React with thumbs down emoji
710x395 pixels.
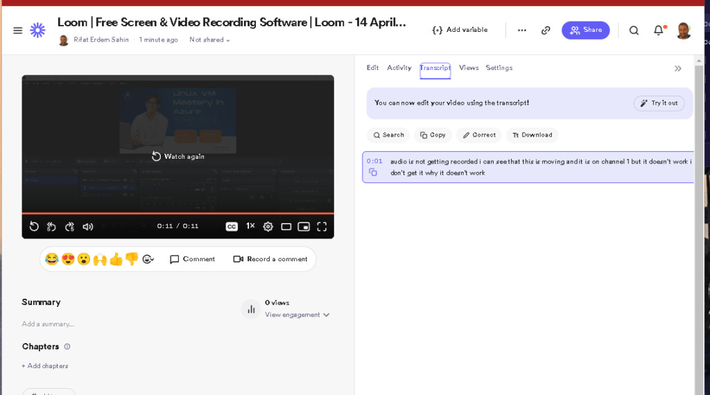click(x=132, y=259)
